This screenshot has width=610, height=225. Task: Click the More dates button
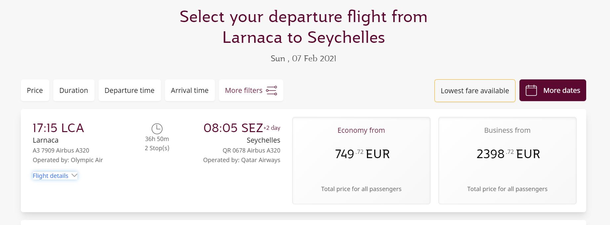point(553,90)
